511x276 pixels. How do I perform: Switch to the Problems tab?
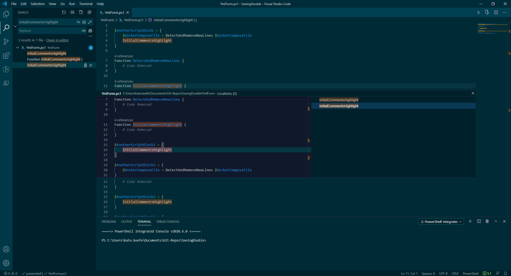point(109,222)
